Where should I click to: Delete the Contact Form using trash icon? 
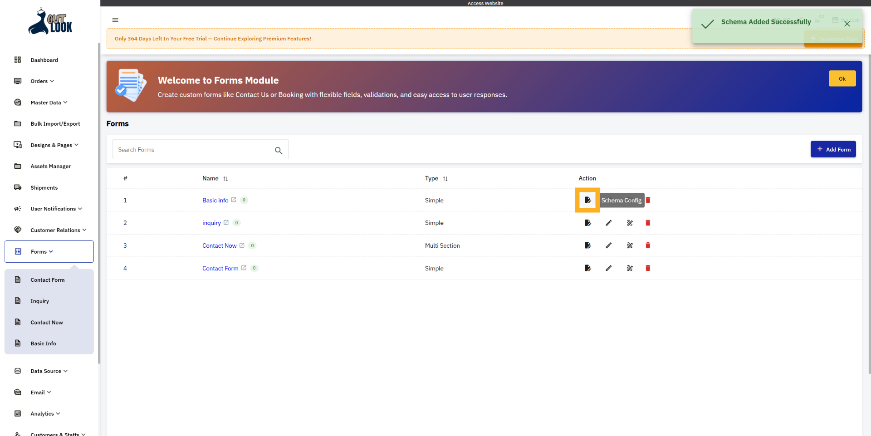tap(648, 268)
